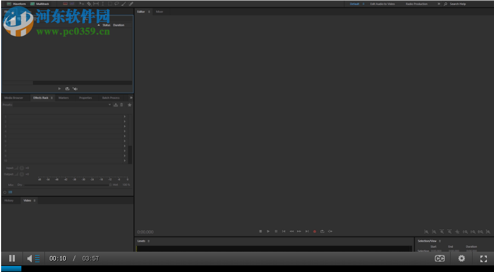Open the Markers tab
This screenshot has height=272, width=494.
tap(63, 98)
